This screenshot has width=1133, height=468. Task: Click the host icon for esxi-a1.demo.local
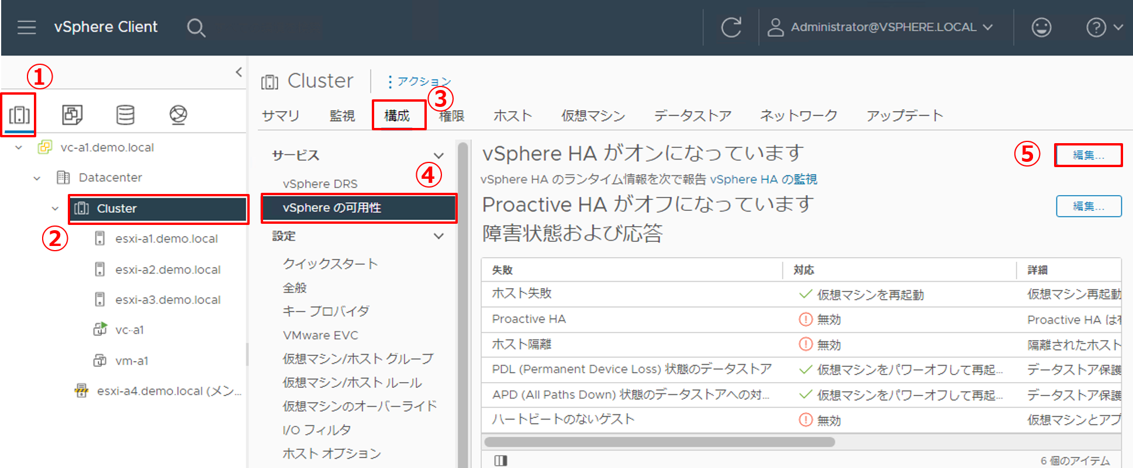[x=100, y=238]
